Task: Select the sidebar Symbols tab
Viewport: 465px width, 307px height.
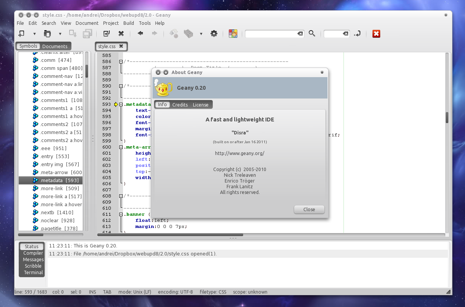Action: 29,46
